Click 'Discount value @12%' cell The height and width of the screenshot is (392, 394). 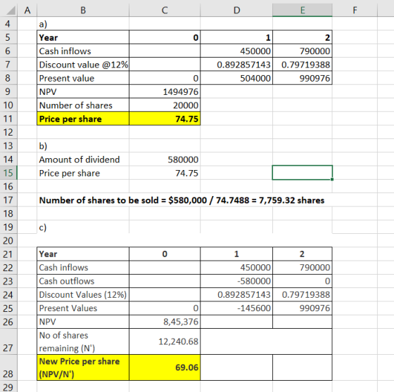(x=83, y=65)
